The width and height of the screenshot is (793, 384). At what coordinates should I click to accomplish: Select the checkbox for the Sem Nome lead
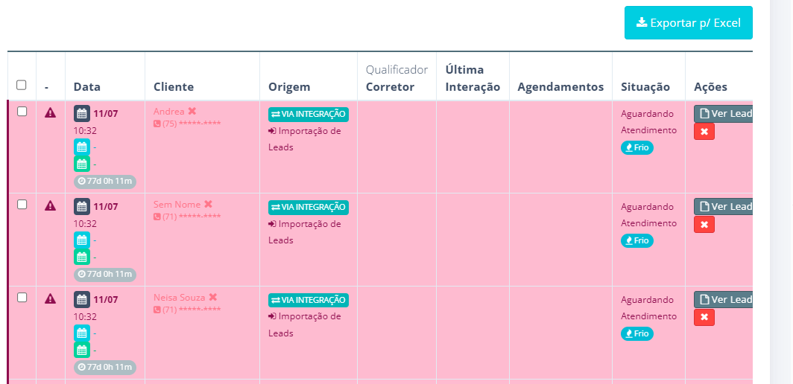click(x=22, y=205)
